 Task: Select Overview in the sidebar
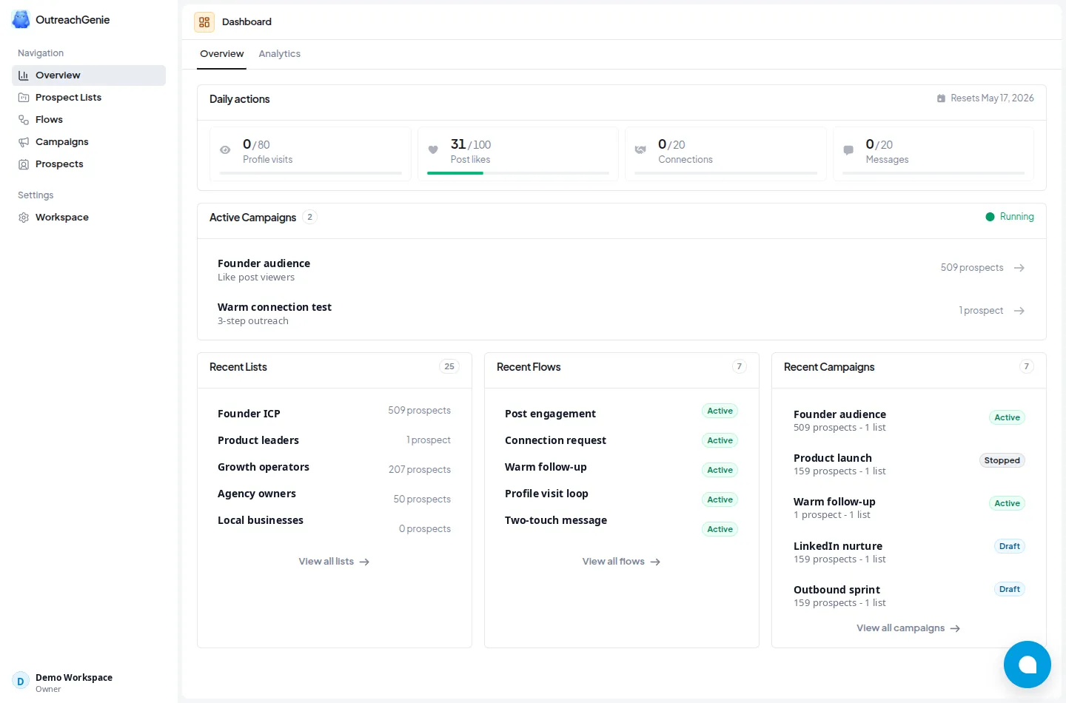[89, 75]
